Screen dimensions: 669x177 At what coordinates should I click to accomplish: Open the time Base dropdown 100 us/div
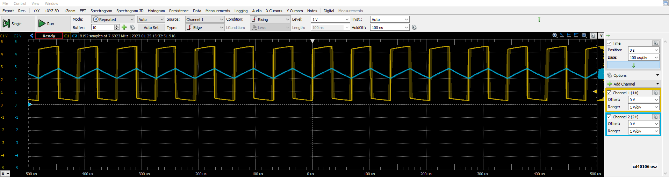coord(644,58)
